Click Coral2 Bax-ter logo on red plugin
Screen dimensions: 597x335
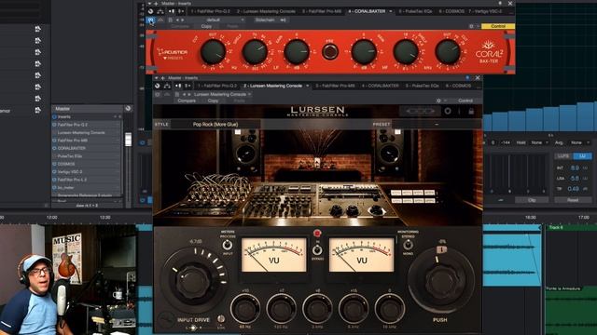489,52
